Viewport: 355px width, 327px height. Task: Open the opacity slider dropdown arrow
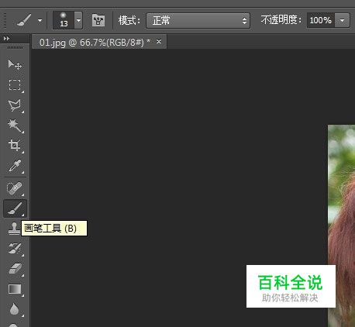click(x=342, y=20)
